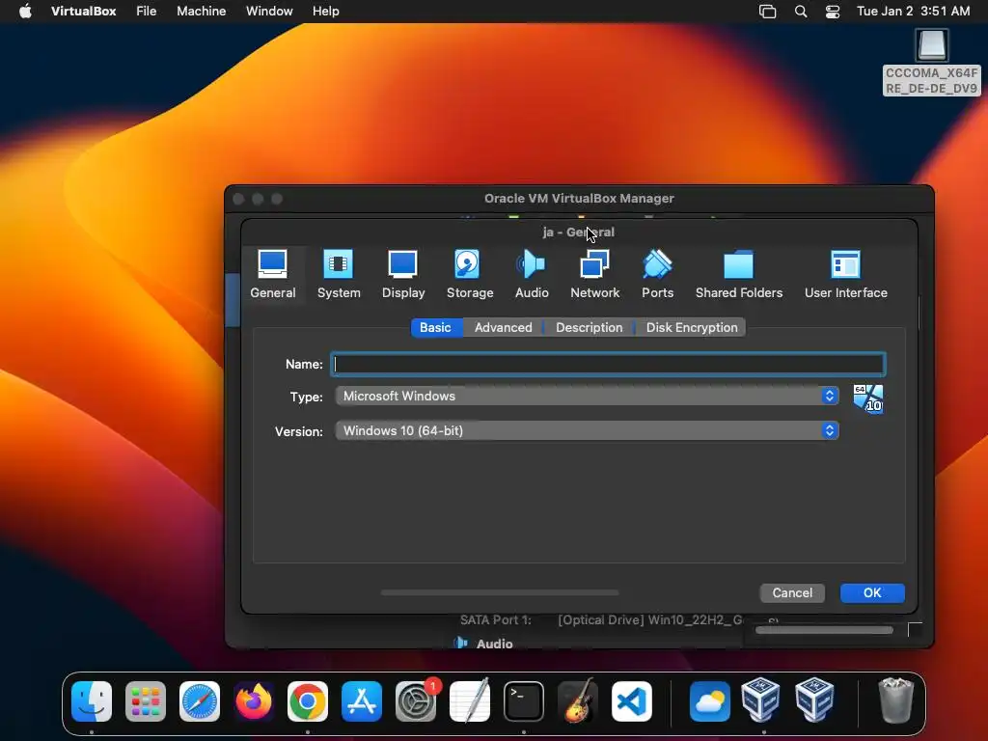Click the Windows 10 OS type icon
The height and width of the screenshot is (741, 988).
(x=868, y=398)
